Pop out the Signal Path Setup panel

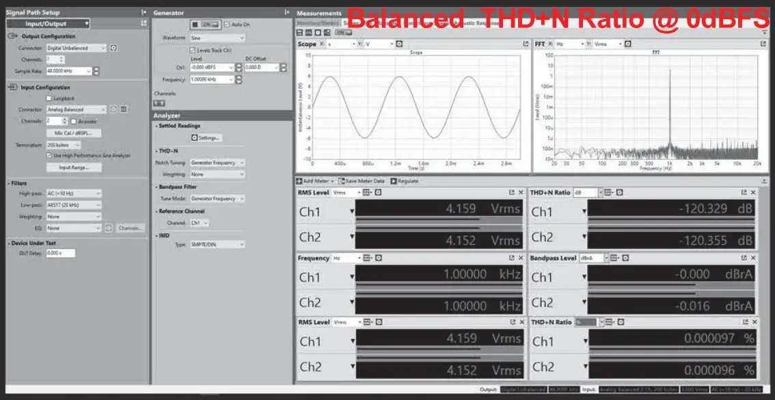tap(144, 23)
